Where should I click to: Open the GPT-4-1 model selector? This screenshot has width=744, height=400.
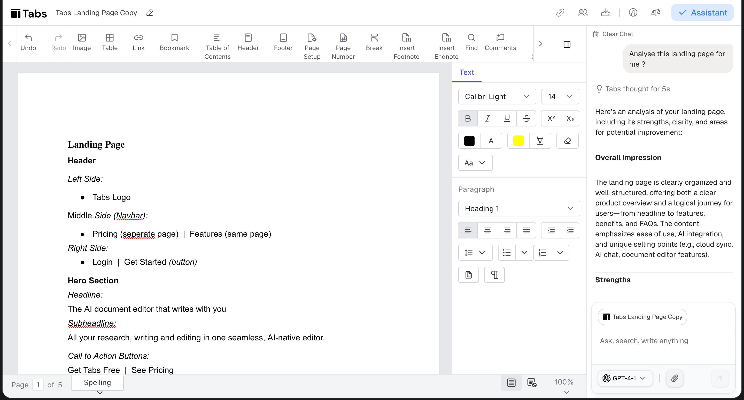click(625, 378)
